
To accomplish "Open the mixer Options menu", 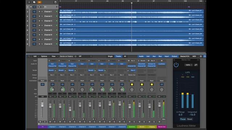I will 44,56.
